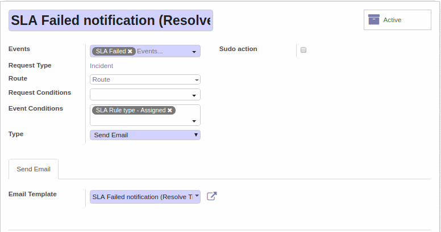Switch to the Send Email tab

coord(34,169)
